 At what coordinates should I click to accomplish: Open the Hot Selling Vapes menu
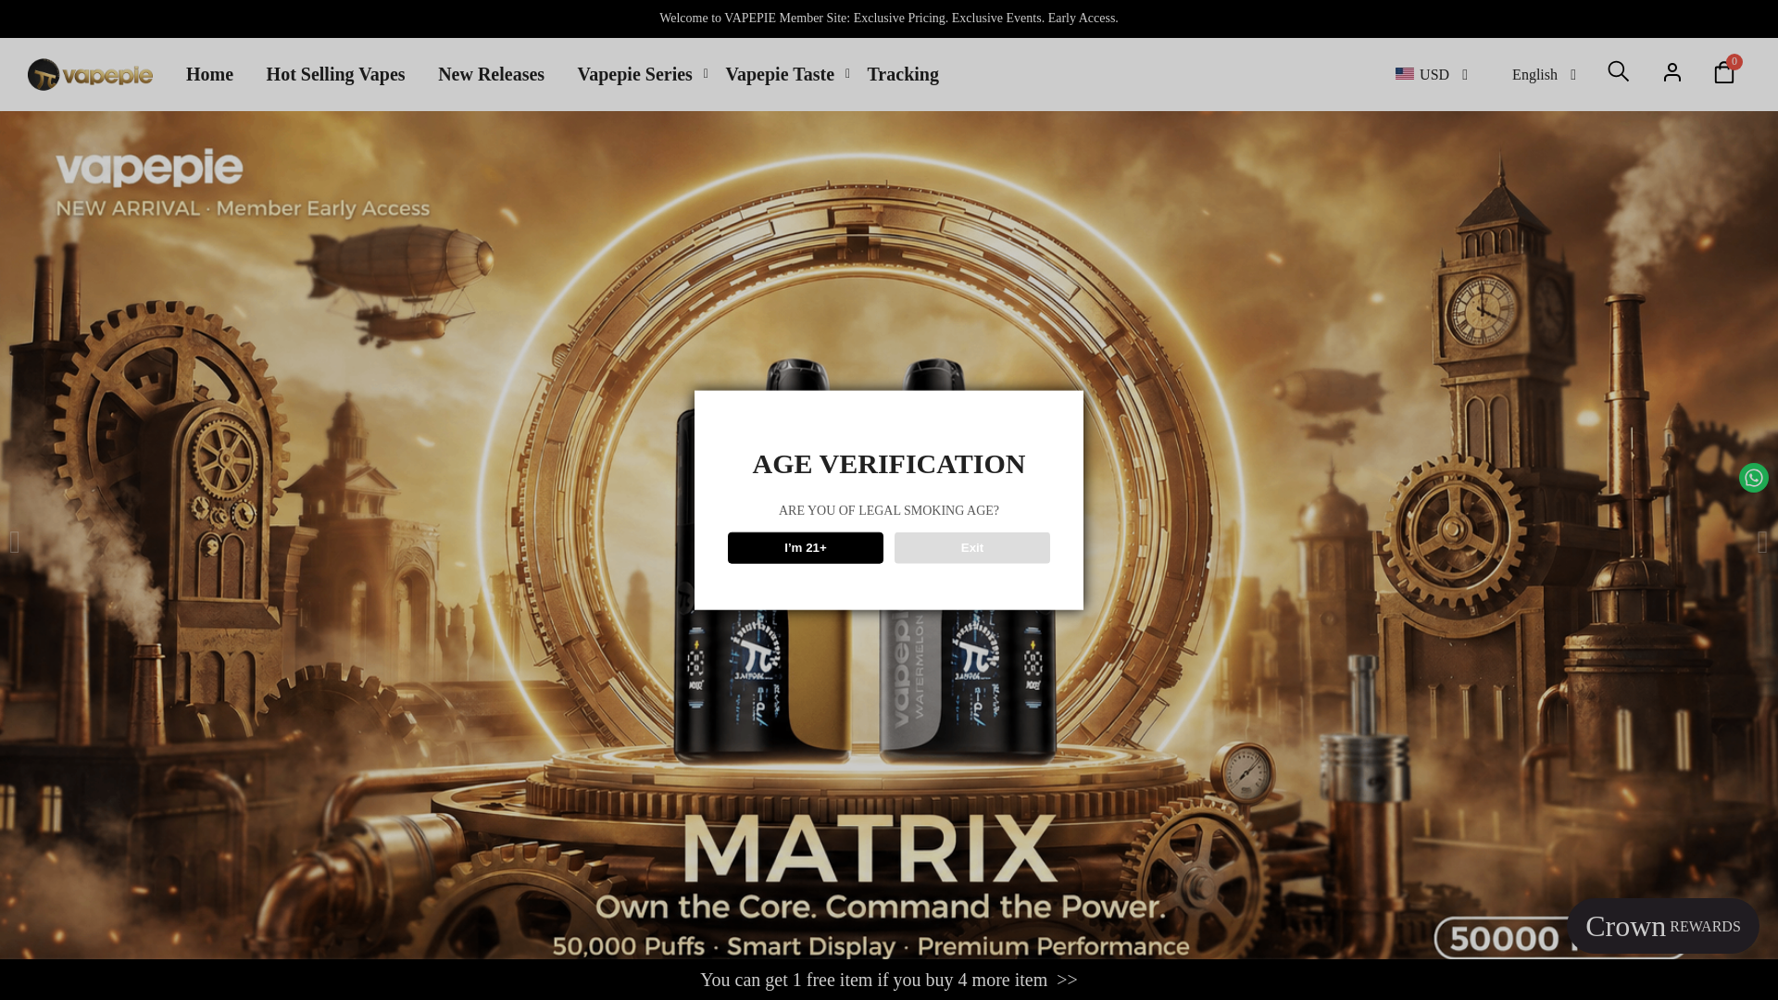click(x=335, y=74)
